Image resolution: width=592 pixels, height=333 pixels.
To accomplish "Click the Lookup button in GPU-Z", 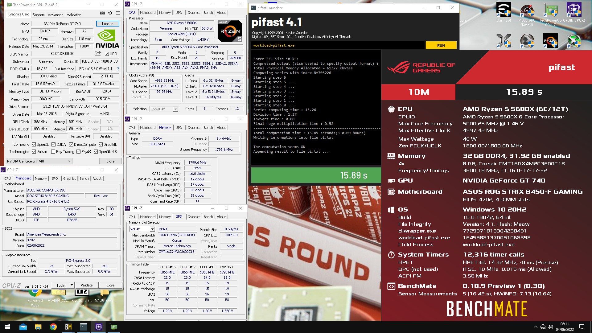I will click(x=108, y=23).
